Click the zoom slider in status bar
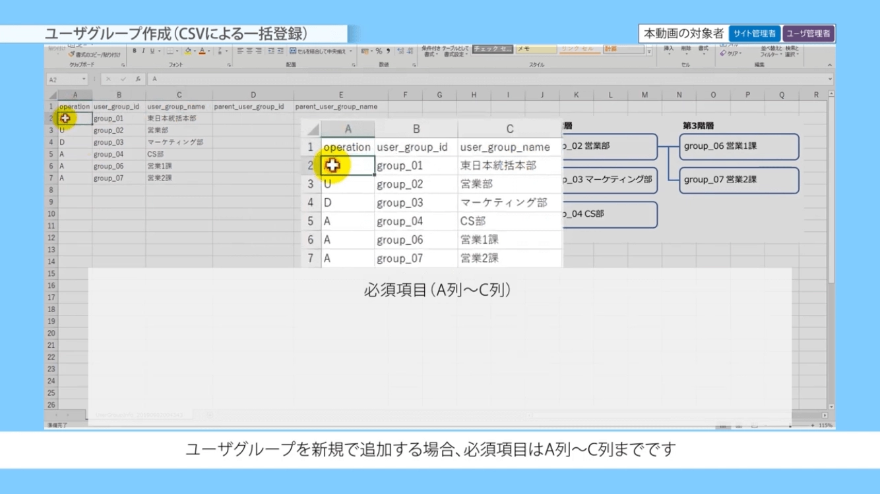880x494 pixels. point(792,426)
